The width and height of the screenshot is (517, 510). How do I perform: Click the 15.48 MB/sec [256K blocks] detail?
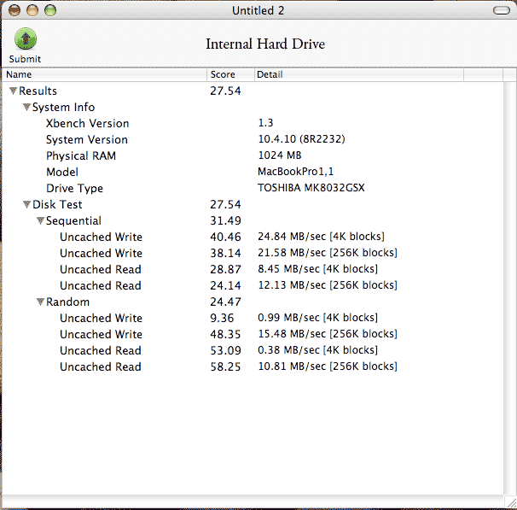pos(328,334)
